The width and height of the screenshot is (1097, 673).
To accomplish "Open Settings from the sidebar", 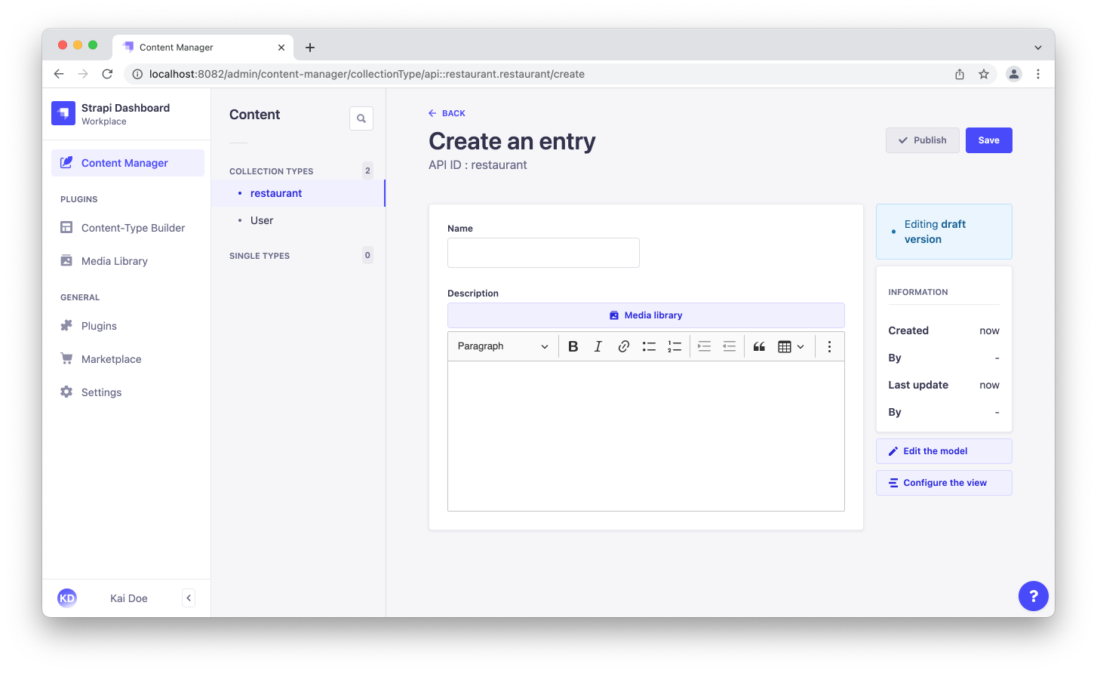I will [x=101, y=392].
